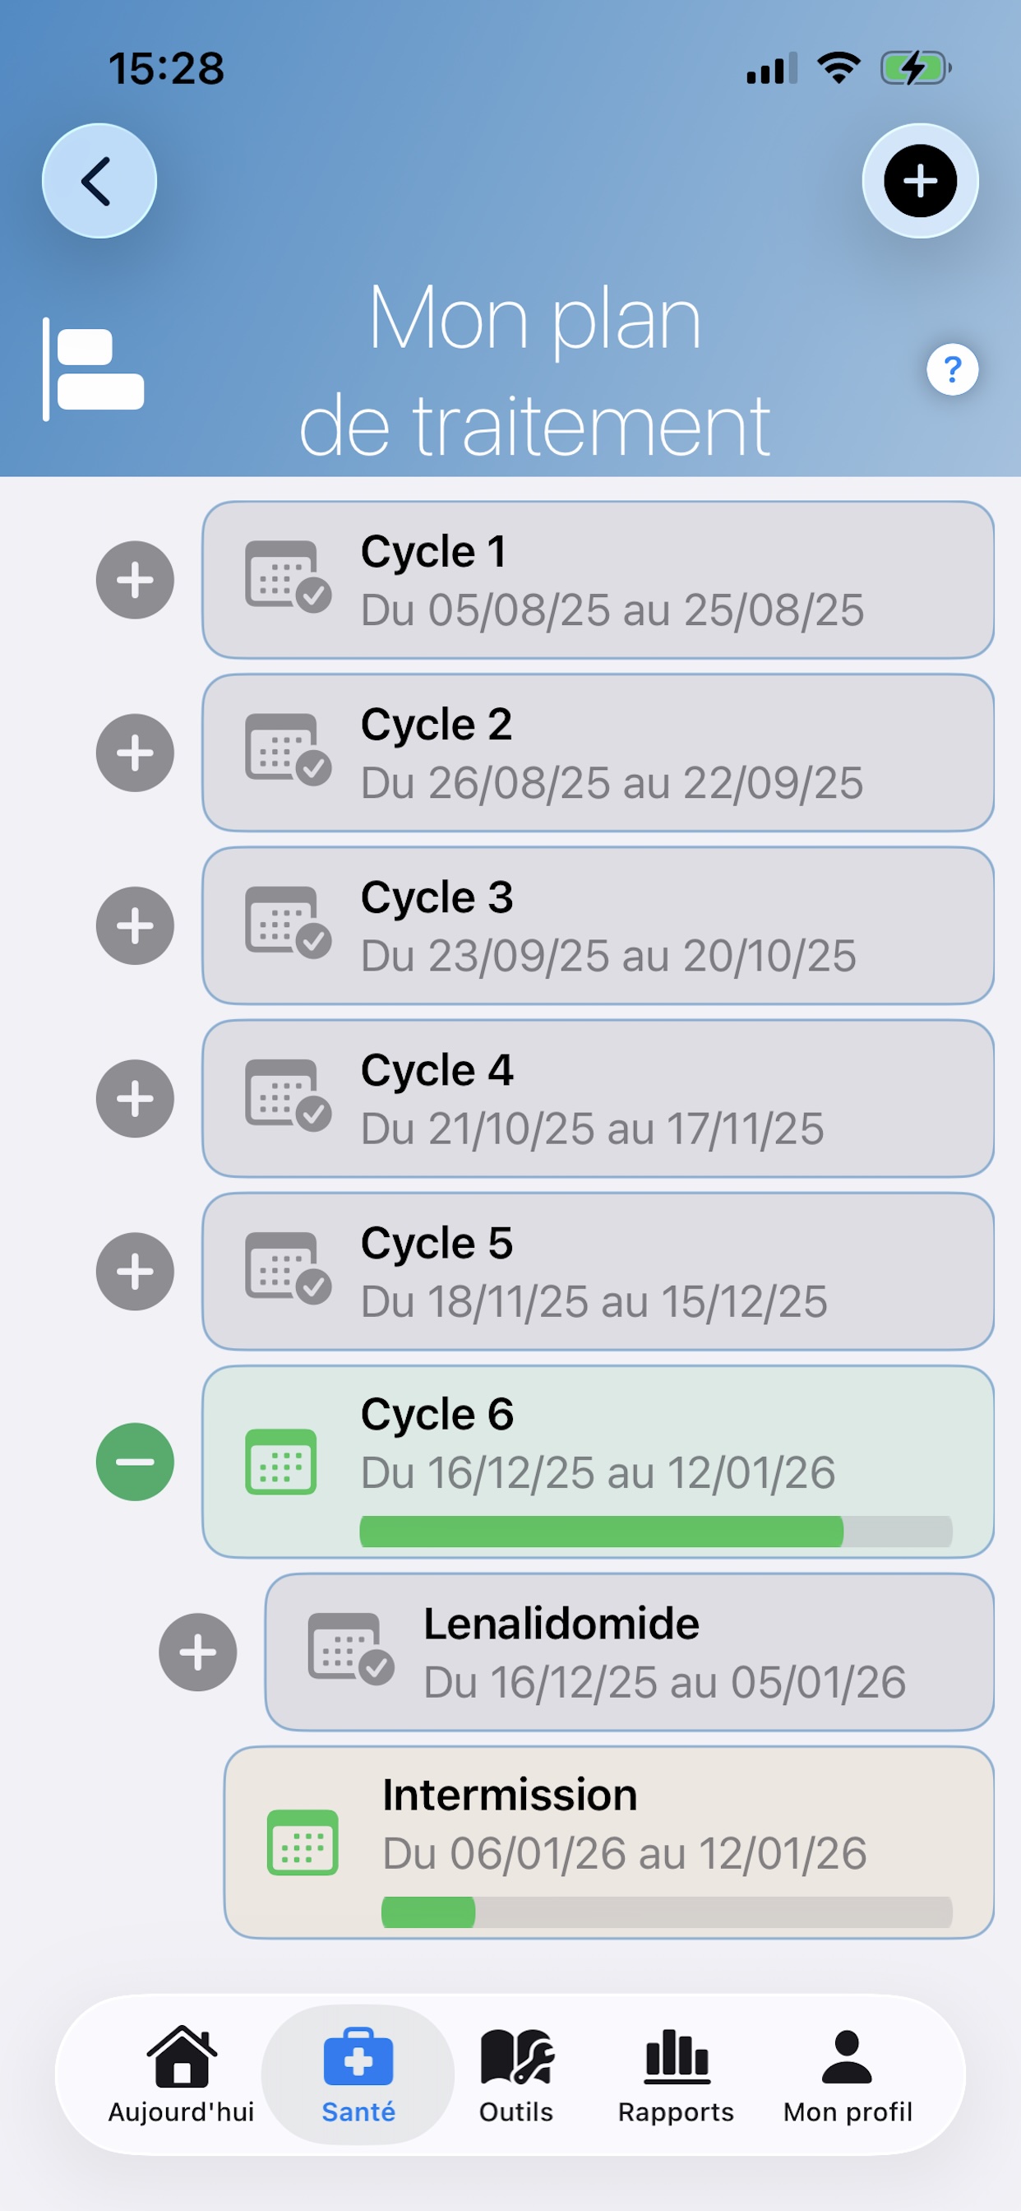
Task: Expand Cycle 5 plus button
Action: (x=135, y=1271)
